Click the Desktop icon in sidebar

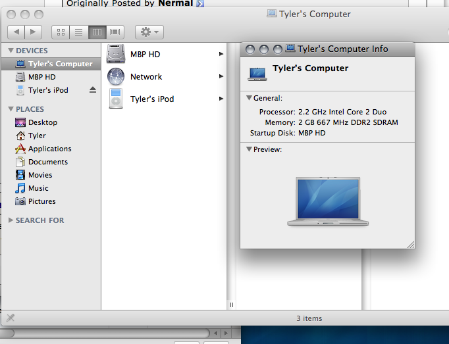(x=20, y=122)
